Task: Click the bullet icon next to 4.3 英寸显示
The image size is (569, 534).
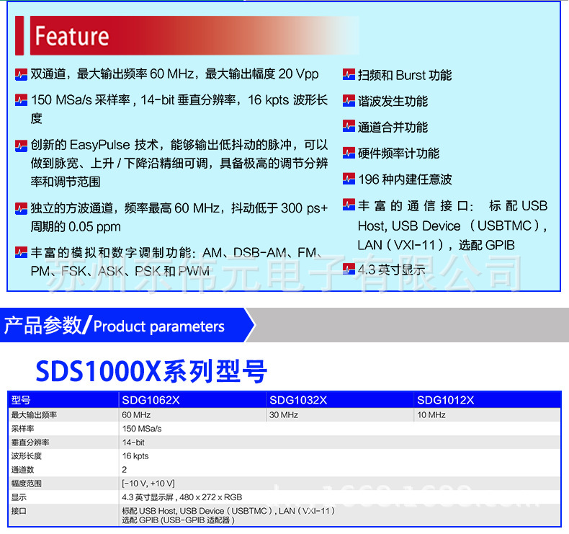Action: point(349,269)
